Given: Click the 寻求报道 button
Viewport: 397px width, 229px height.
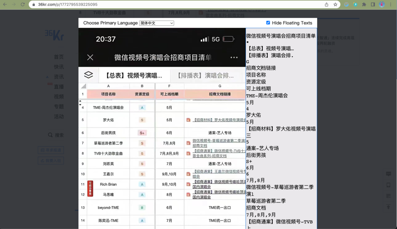Looking at the screenshot, I should point(51,150).
